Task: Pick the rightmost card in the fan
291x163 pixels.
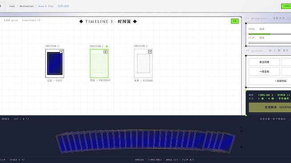Action: 227,143
